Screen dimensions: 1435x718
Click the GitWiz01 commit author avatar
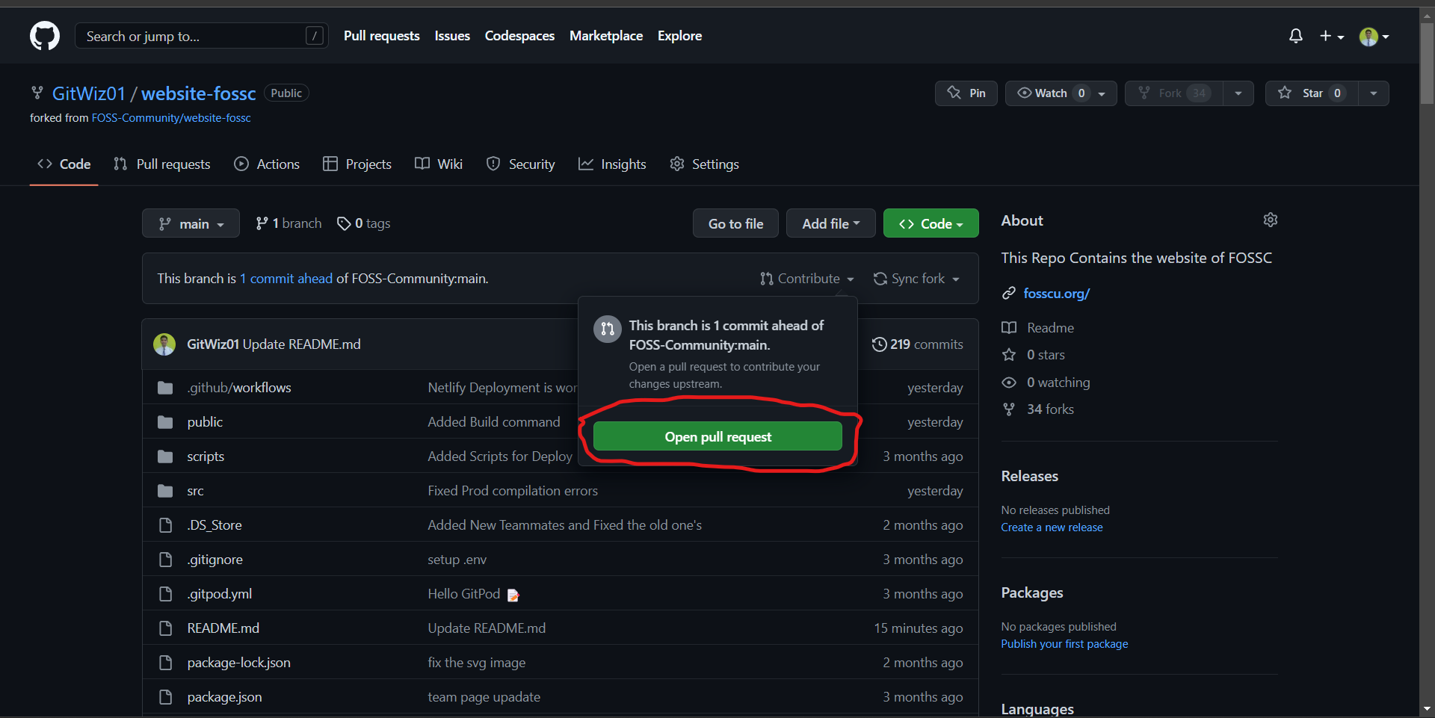click(x=164, y=344)
